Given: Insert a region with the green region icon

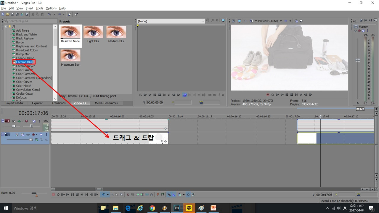Looking at the screenshot, I should click(x=163, y=194).
